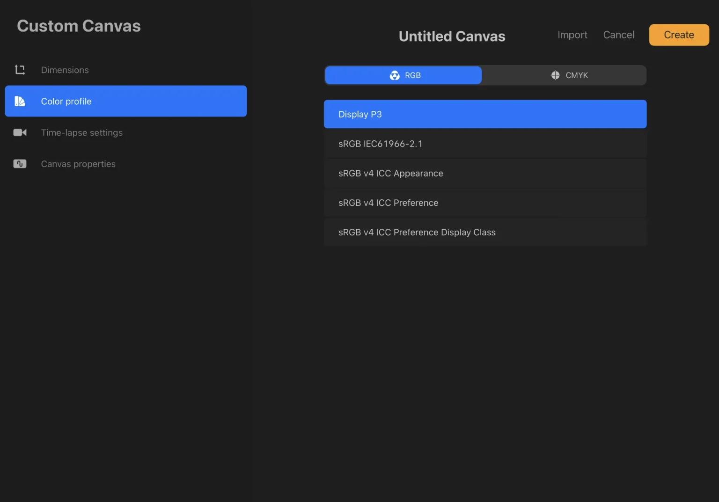Click the CMYK crosshair icon
Viewport: 719px width, 502px height.
(555, 75)
